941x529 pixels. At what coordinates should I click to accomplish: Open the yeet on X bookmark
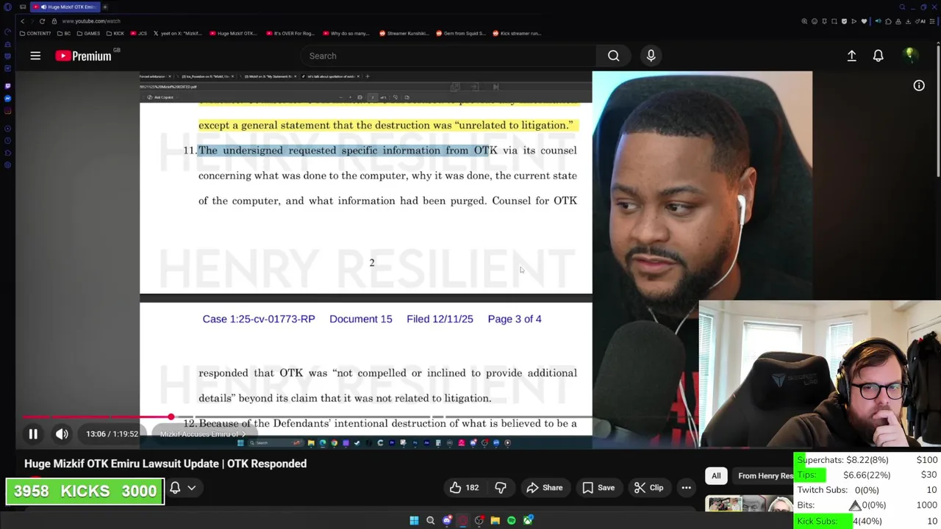pos(179,33)
